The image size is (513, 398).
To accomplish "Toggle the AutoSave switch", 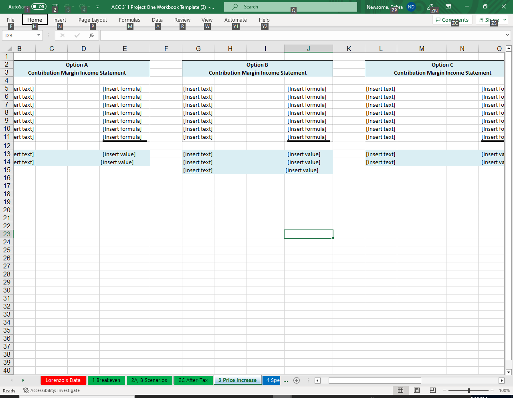I will point(38,6).
